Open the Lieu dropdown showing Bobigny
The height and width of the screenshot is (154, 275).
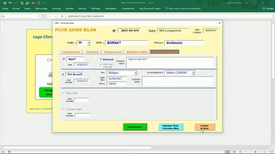(x=136, y=73)
